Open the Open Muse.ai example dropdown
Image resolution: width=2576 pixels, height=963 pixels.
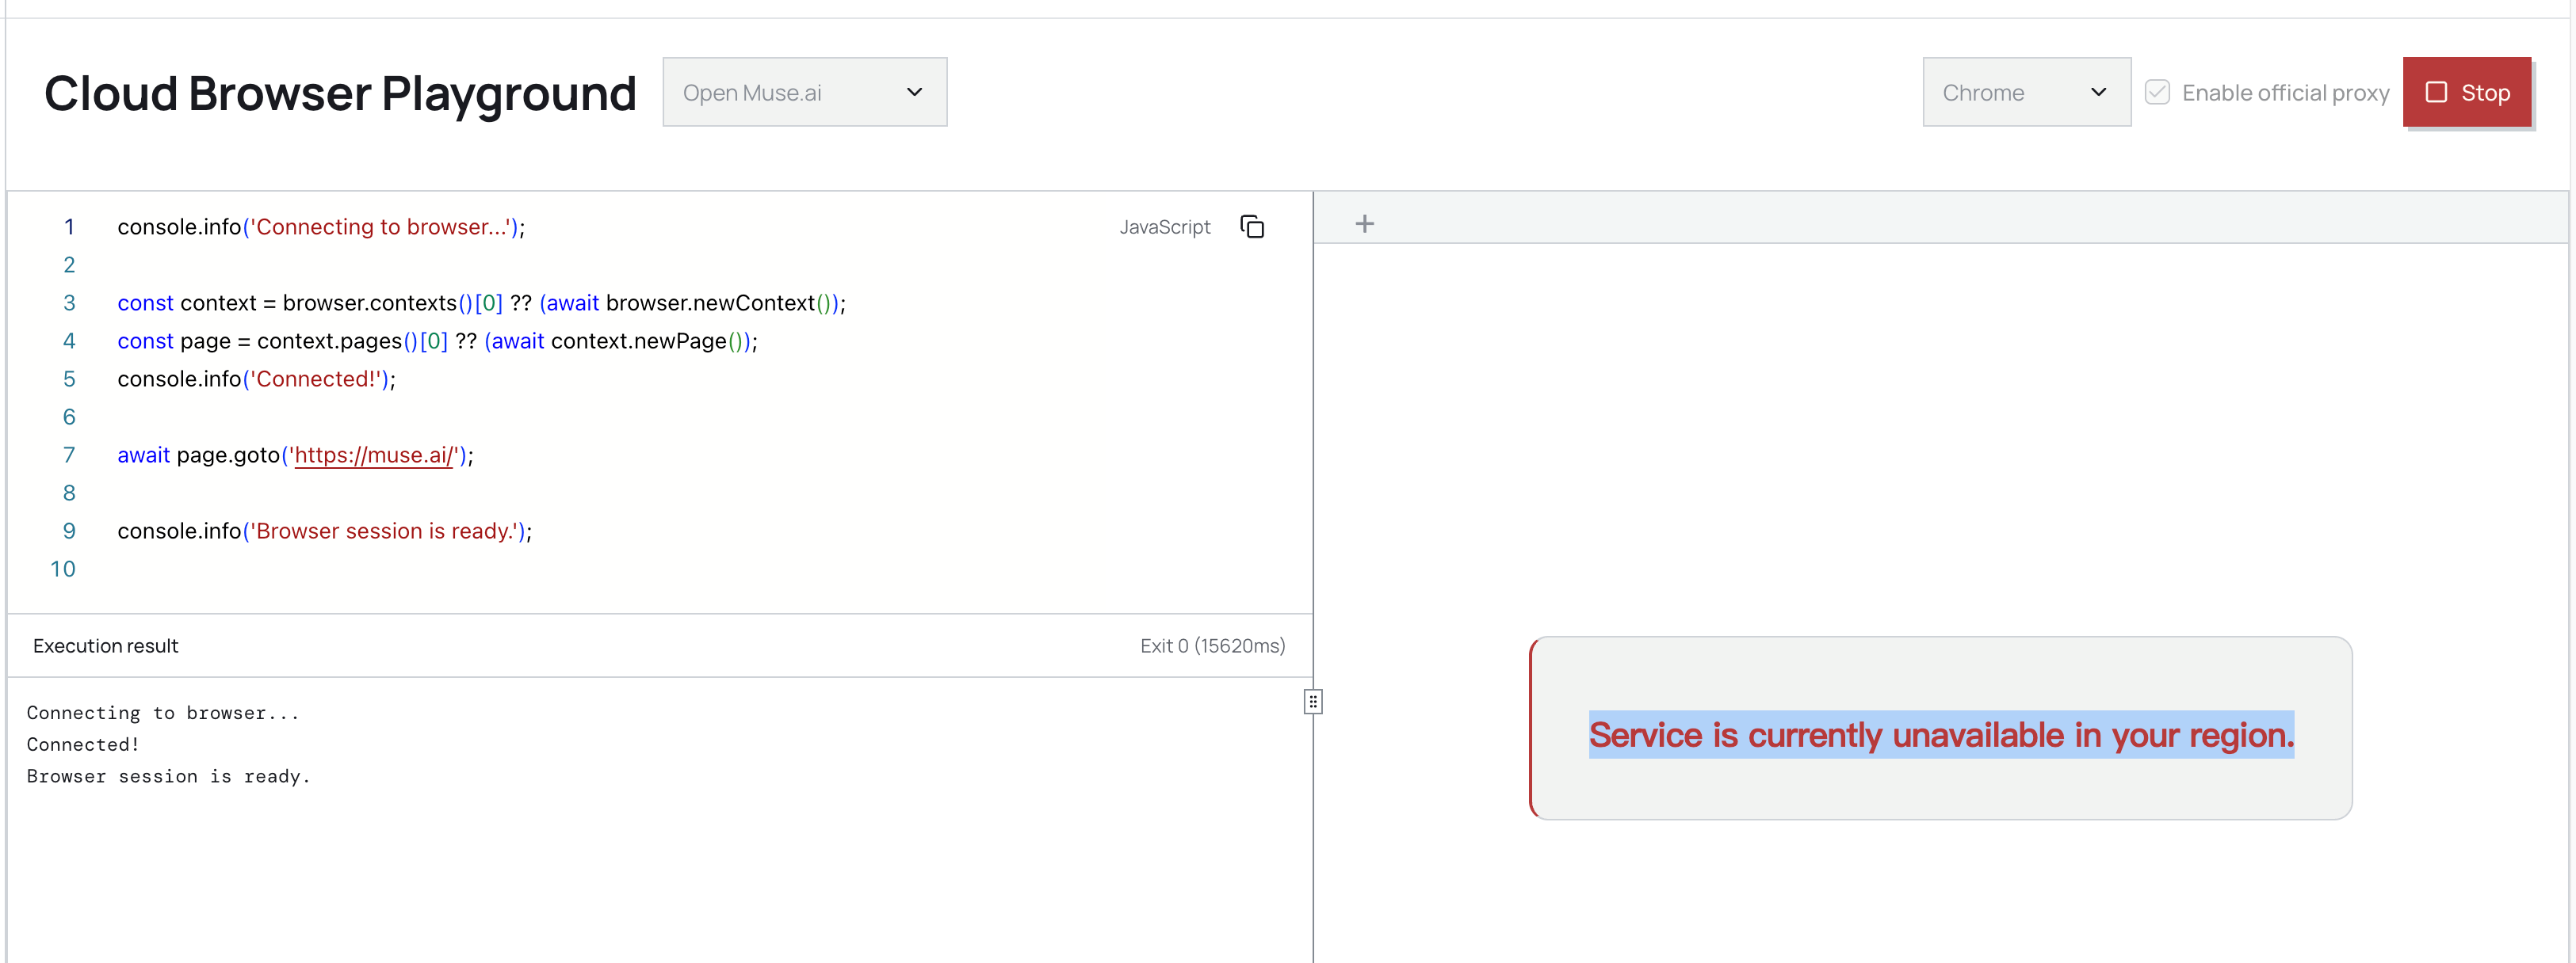tap(804, 92)
